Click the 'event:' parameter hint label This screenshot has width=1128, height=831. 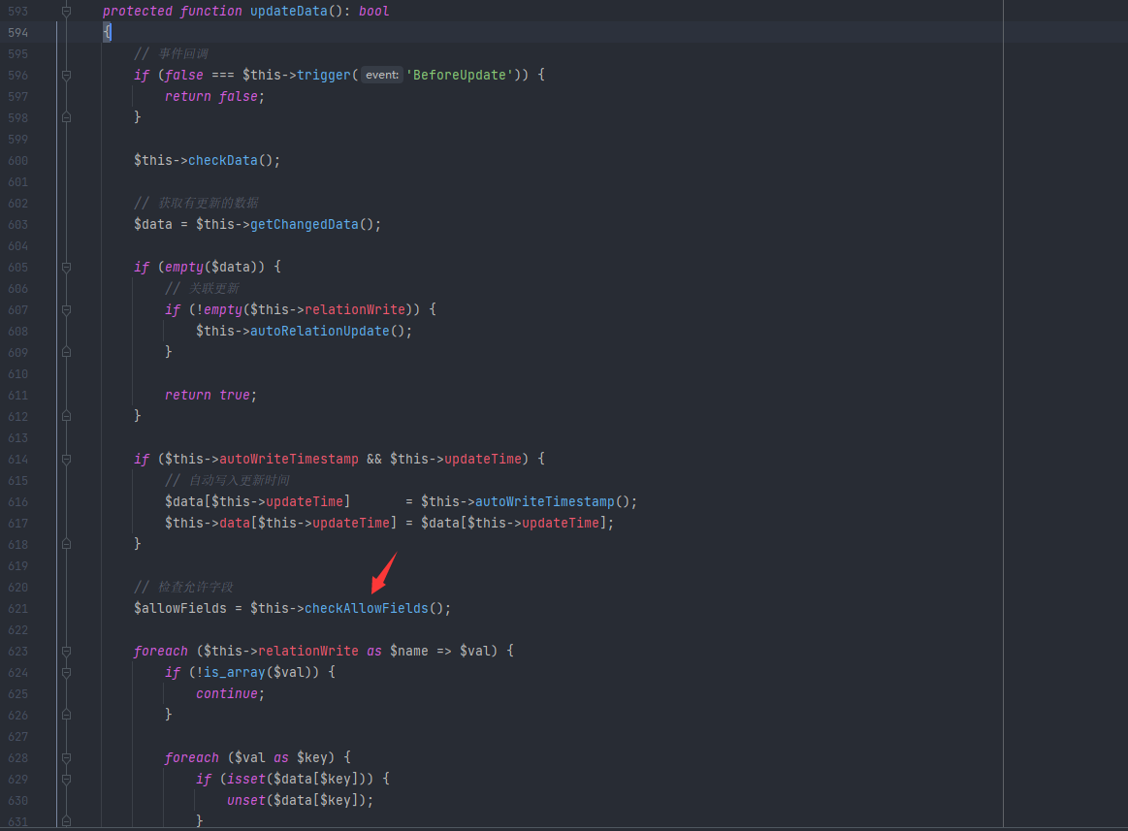(x=382, y=75)
